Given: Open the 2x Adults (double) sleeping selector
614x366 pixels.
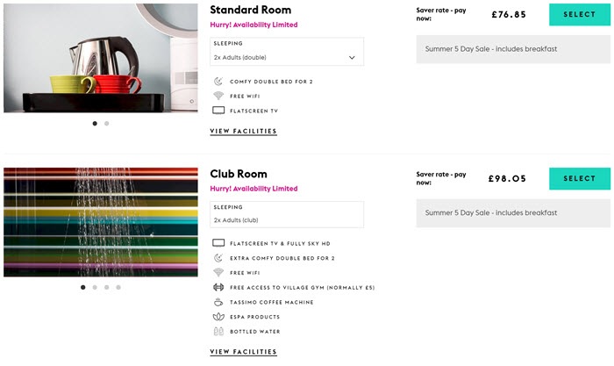Looking at the screenshot, I should point(287,52).
